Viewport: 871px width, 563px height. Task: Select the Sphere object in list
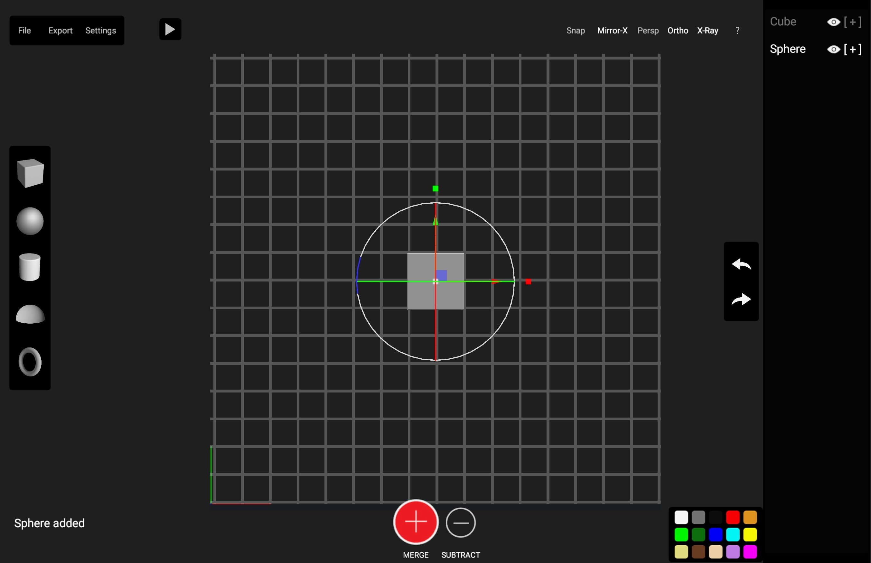[x=788, y=49]
